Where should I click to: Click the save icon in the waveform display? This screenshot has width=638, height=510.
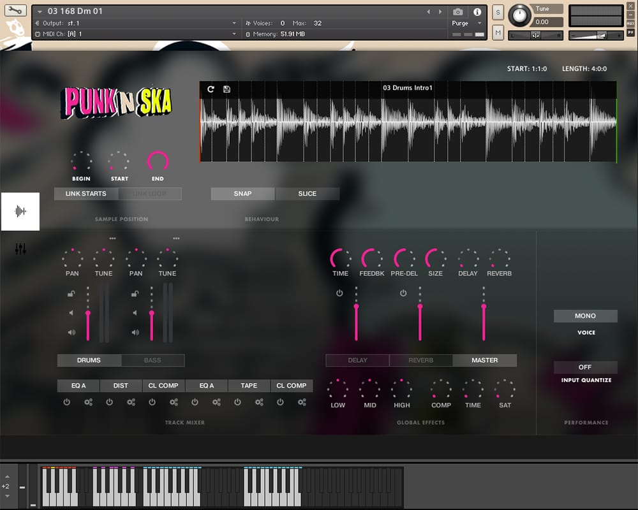226,89
